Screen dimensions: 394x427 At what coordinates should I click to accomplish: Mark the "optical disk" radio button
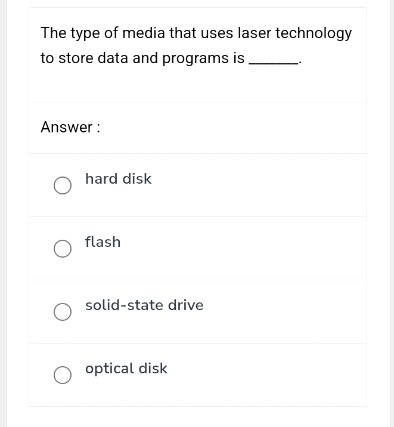click(x=63, y=375)
